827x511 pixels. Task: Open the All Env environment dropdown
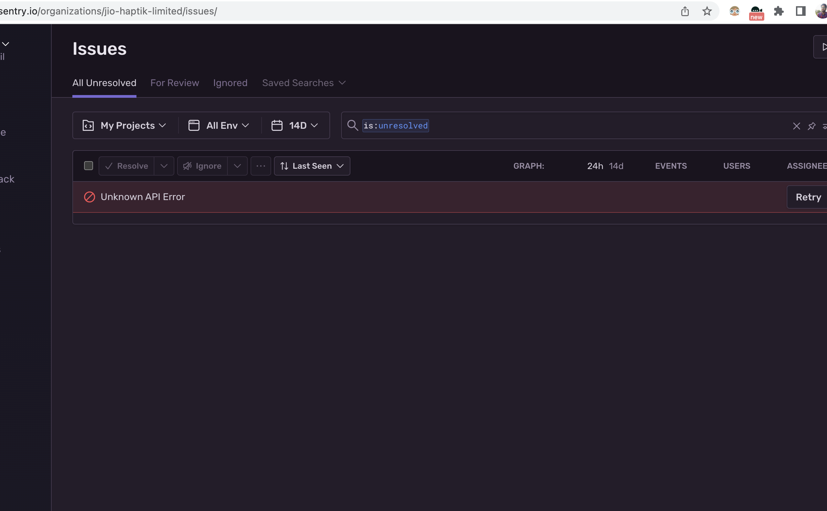(218, 125)
